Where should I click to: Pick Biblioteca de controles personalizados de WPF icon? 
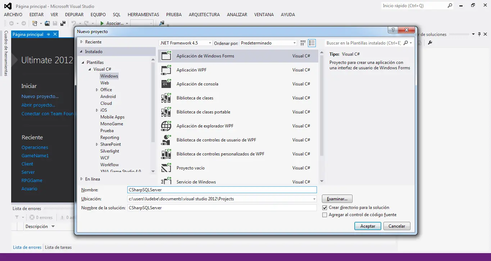(x=166, y=154)
